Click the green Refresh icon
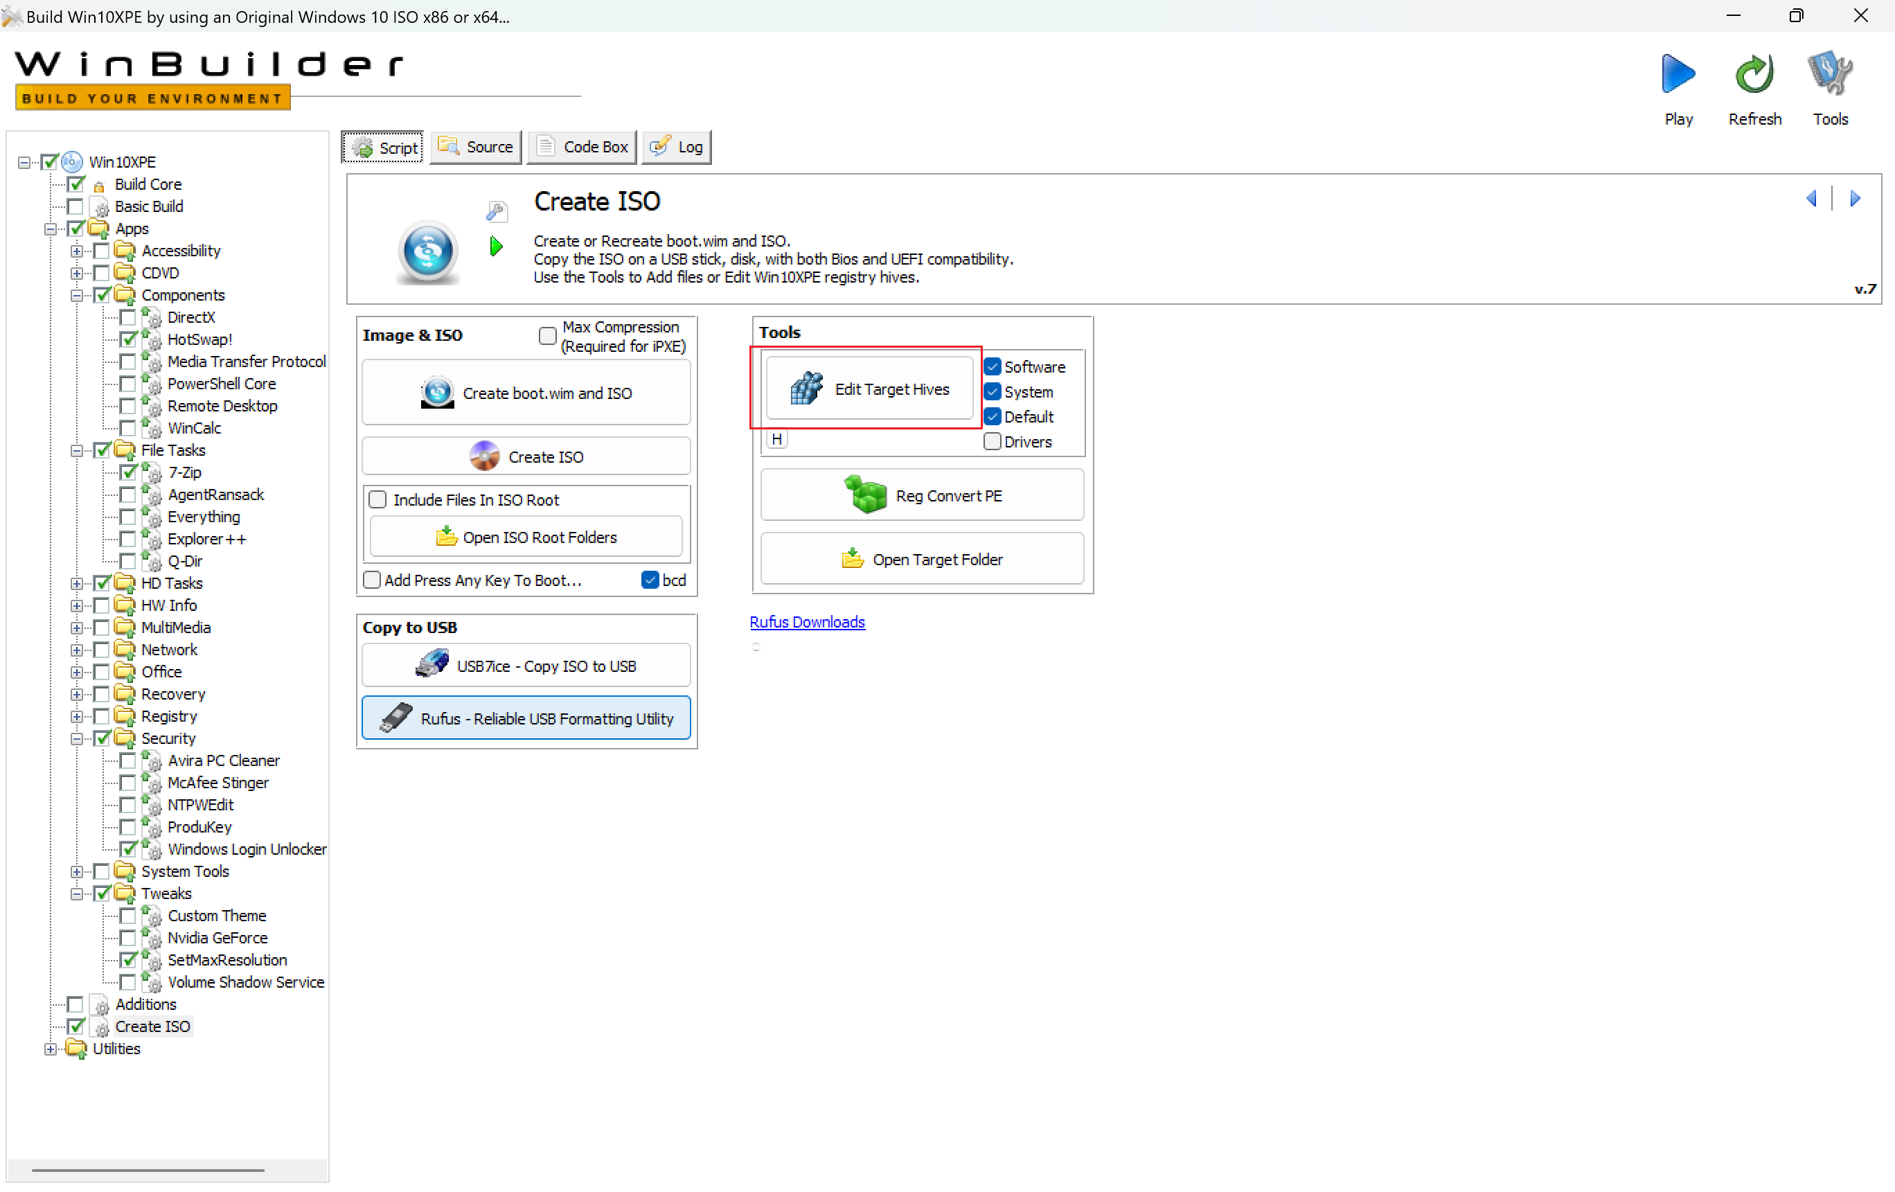The height and width of the screenshot is (1192, 1895). [1754, 74]
